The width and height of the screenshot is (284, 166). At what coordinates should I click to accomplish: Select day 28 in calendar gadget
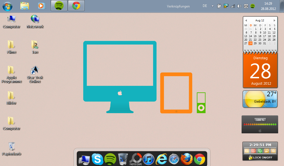coord(250,43)
